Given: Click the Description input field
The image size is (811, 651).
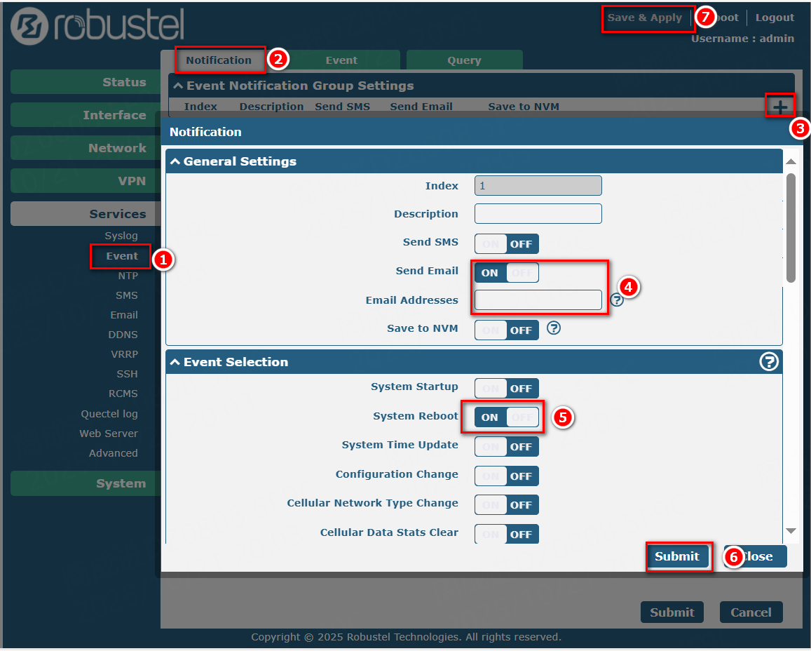Looking at the screenshot, I should 538,214.
